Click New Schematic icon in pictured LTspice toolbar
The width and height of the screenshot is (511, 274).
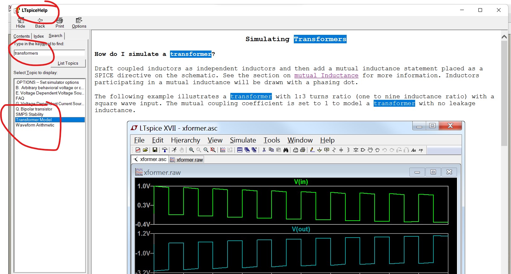pyautogui.click(x=138, y=150)
